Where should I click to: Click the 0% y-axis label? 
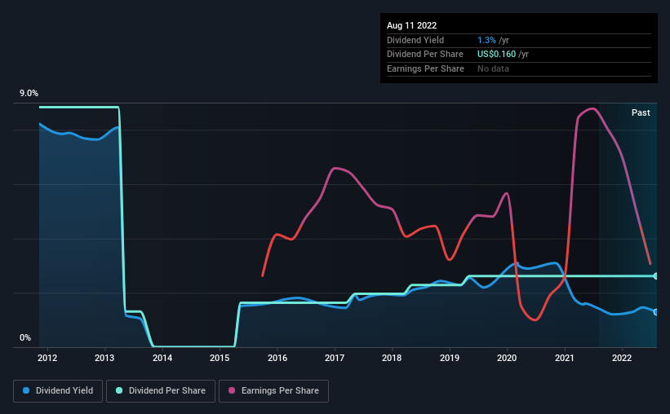[25, 337]
